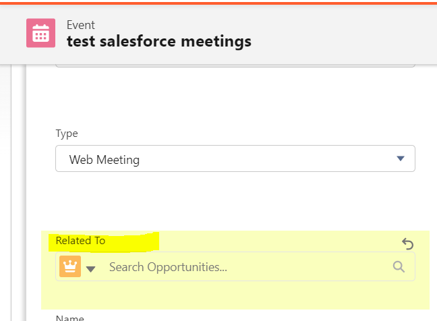Click the Type field label
The image size is (437, 321).
[67, 134]
